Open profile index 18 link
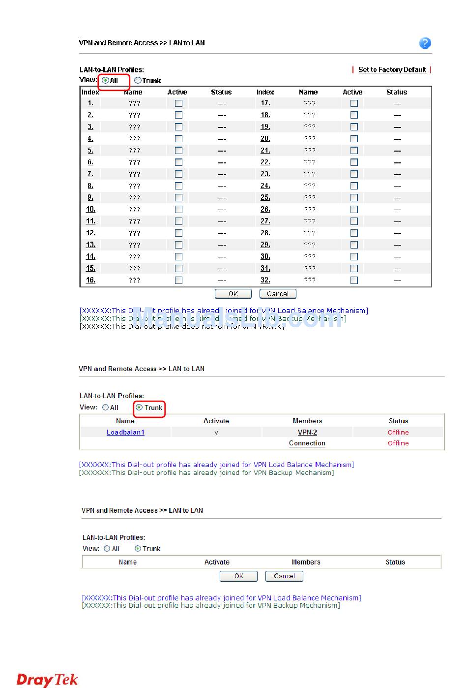The image size is (467, 688). [265, 115]
